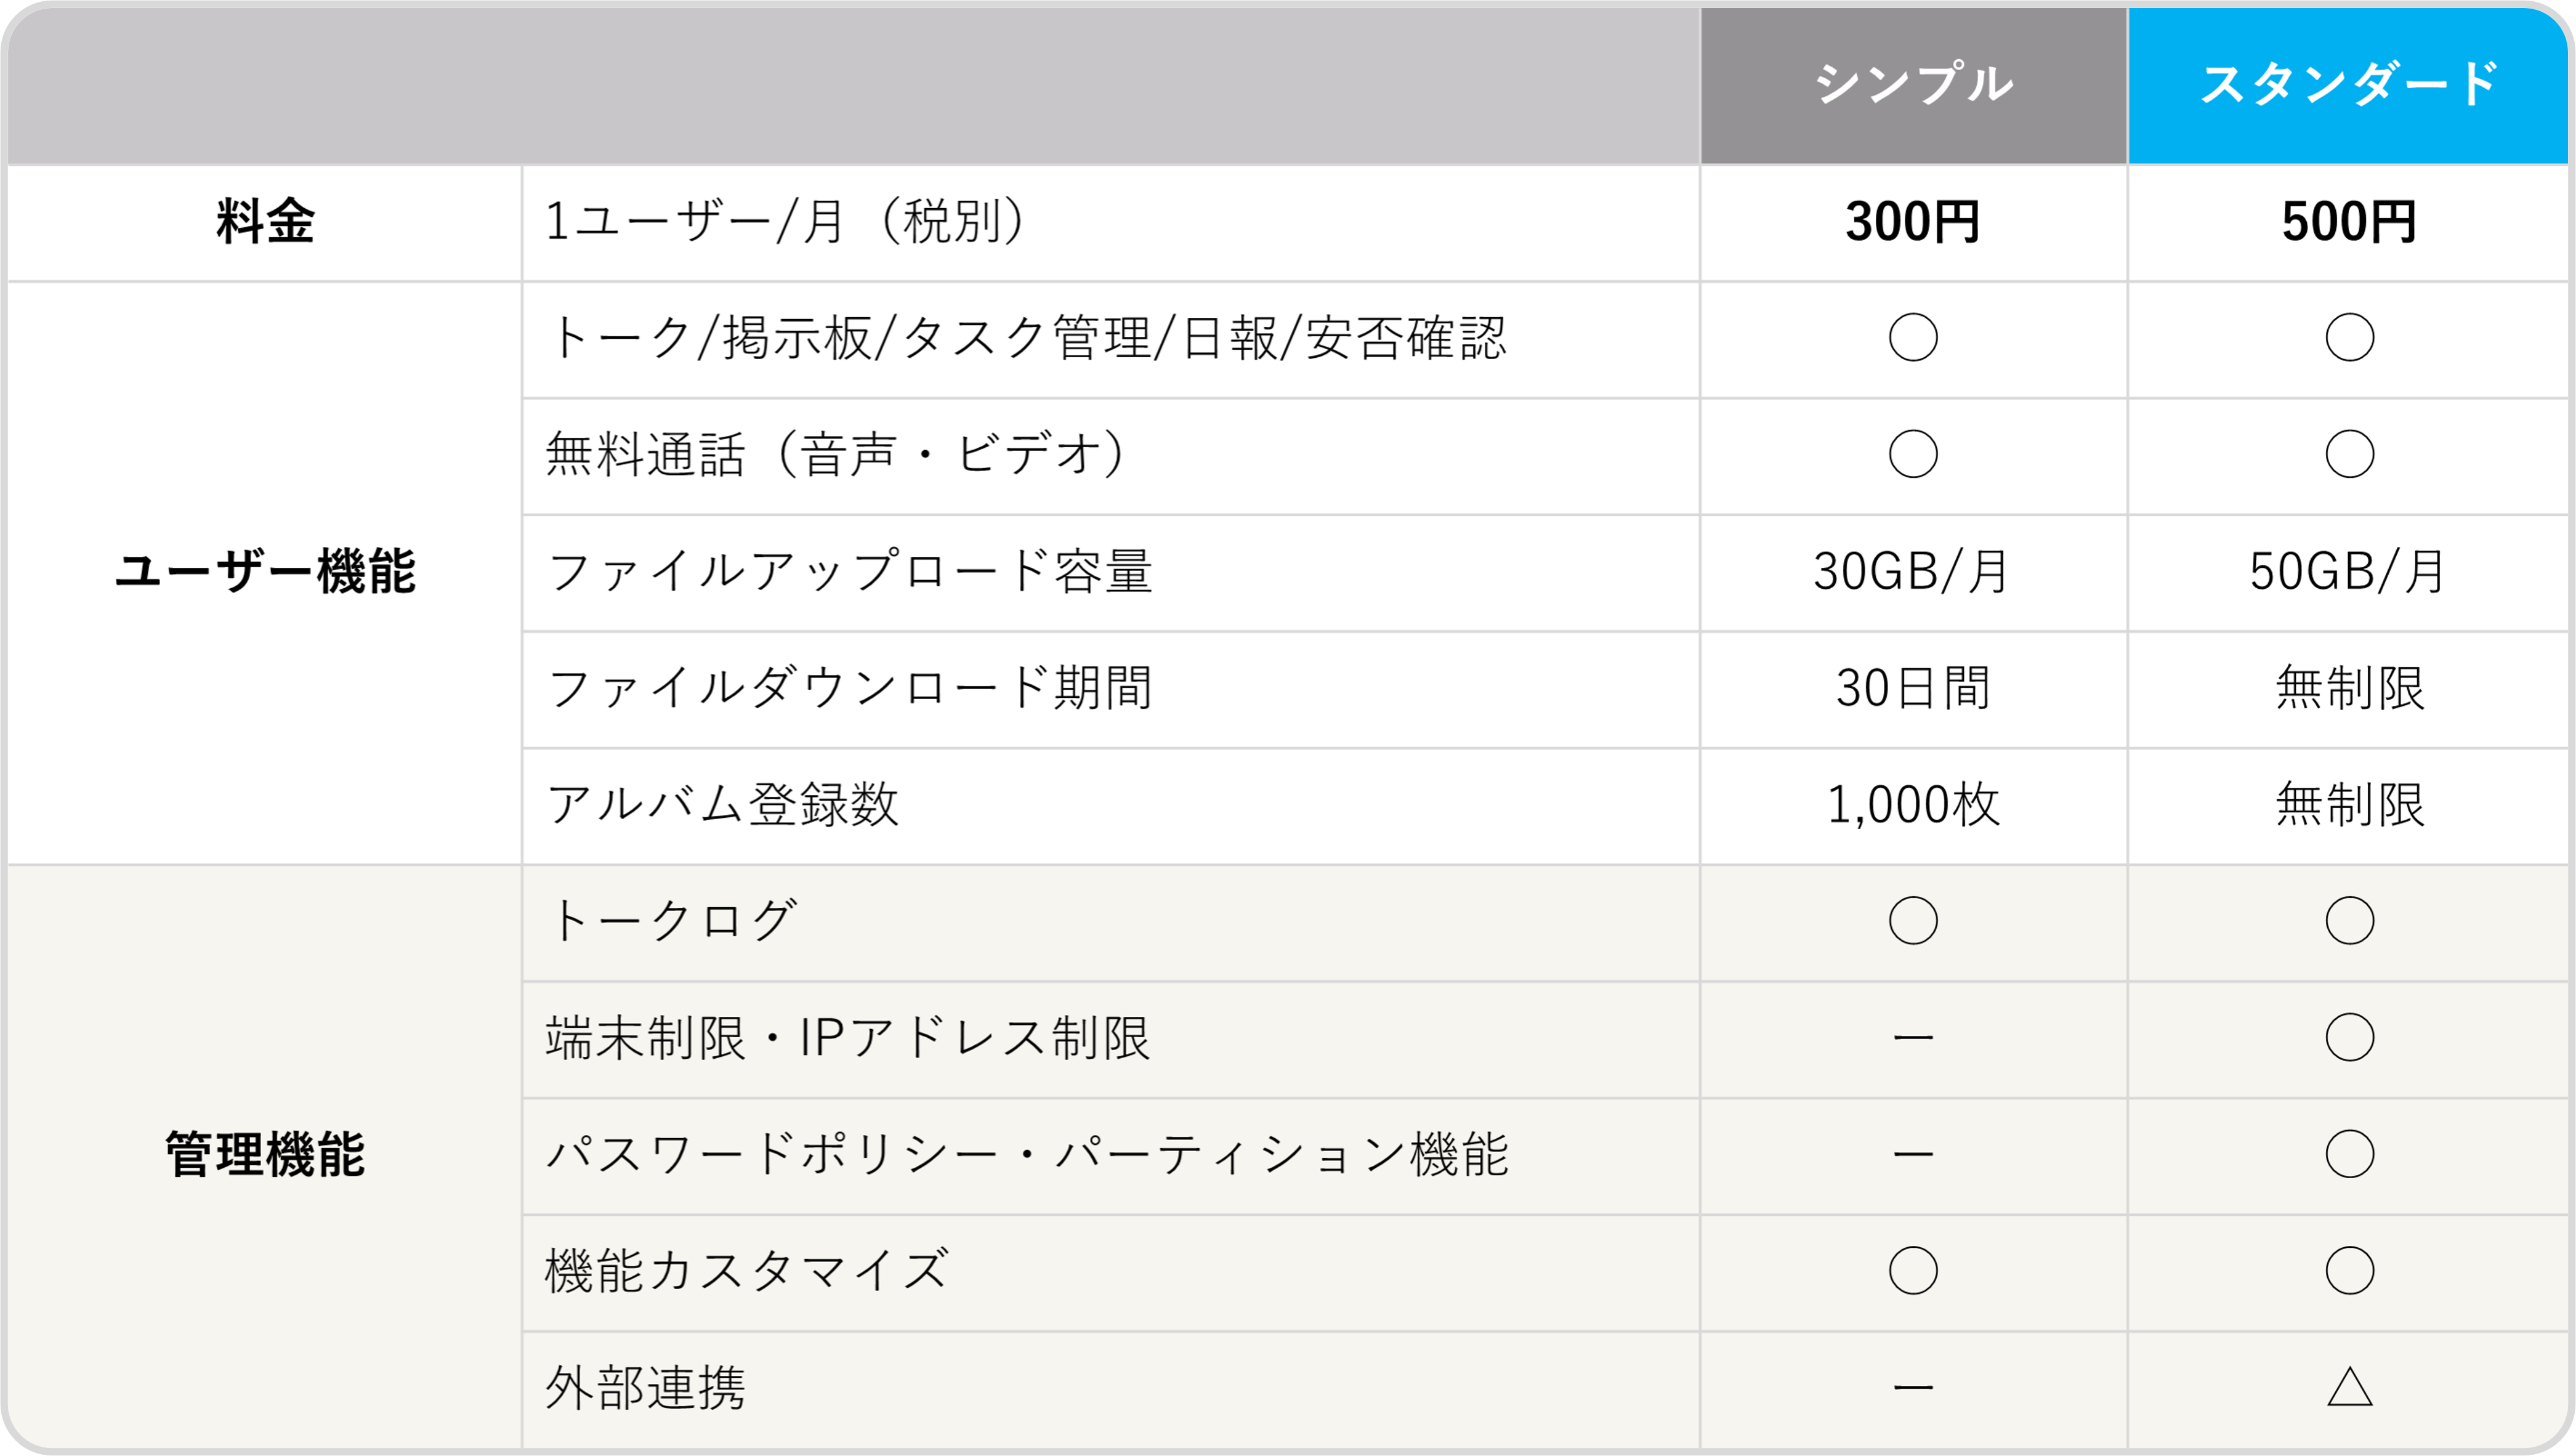Click the 50GB/月 upload capacity cell
Viewport: 2576px width, 1456px height.
tap(2348, 572)
